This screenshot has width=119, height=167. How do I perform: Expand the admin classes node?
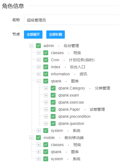(39, 53)
